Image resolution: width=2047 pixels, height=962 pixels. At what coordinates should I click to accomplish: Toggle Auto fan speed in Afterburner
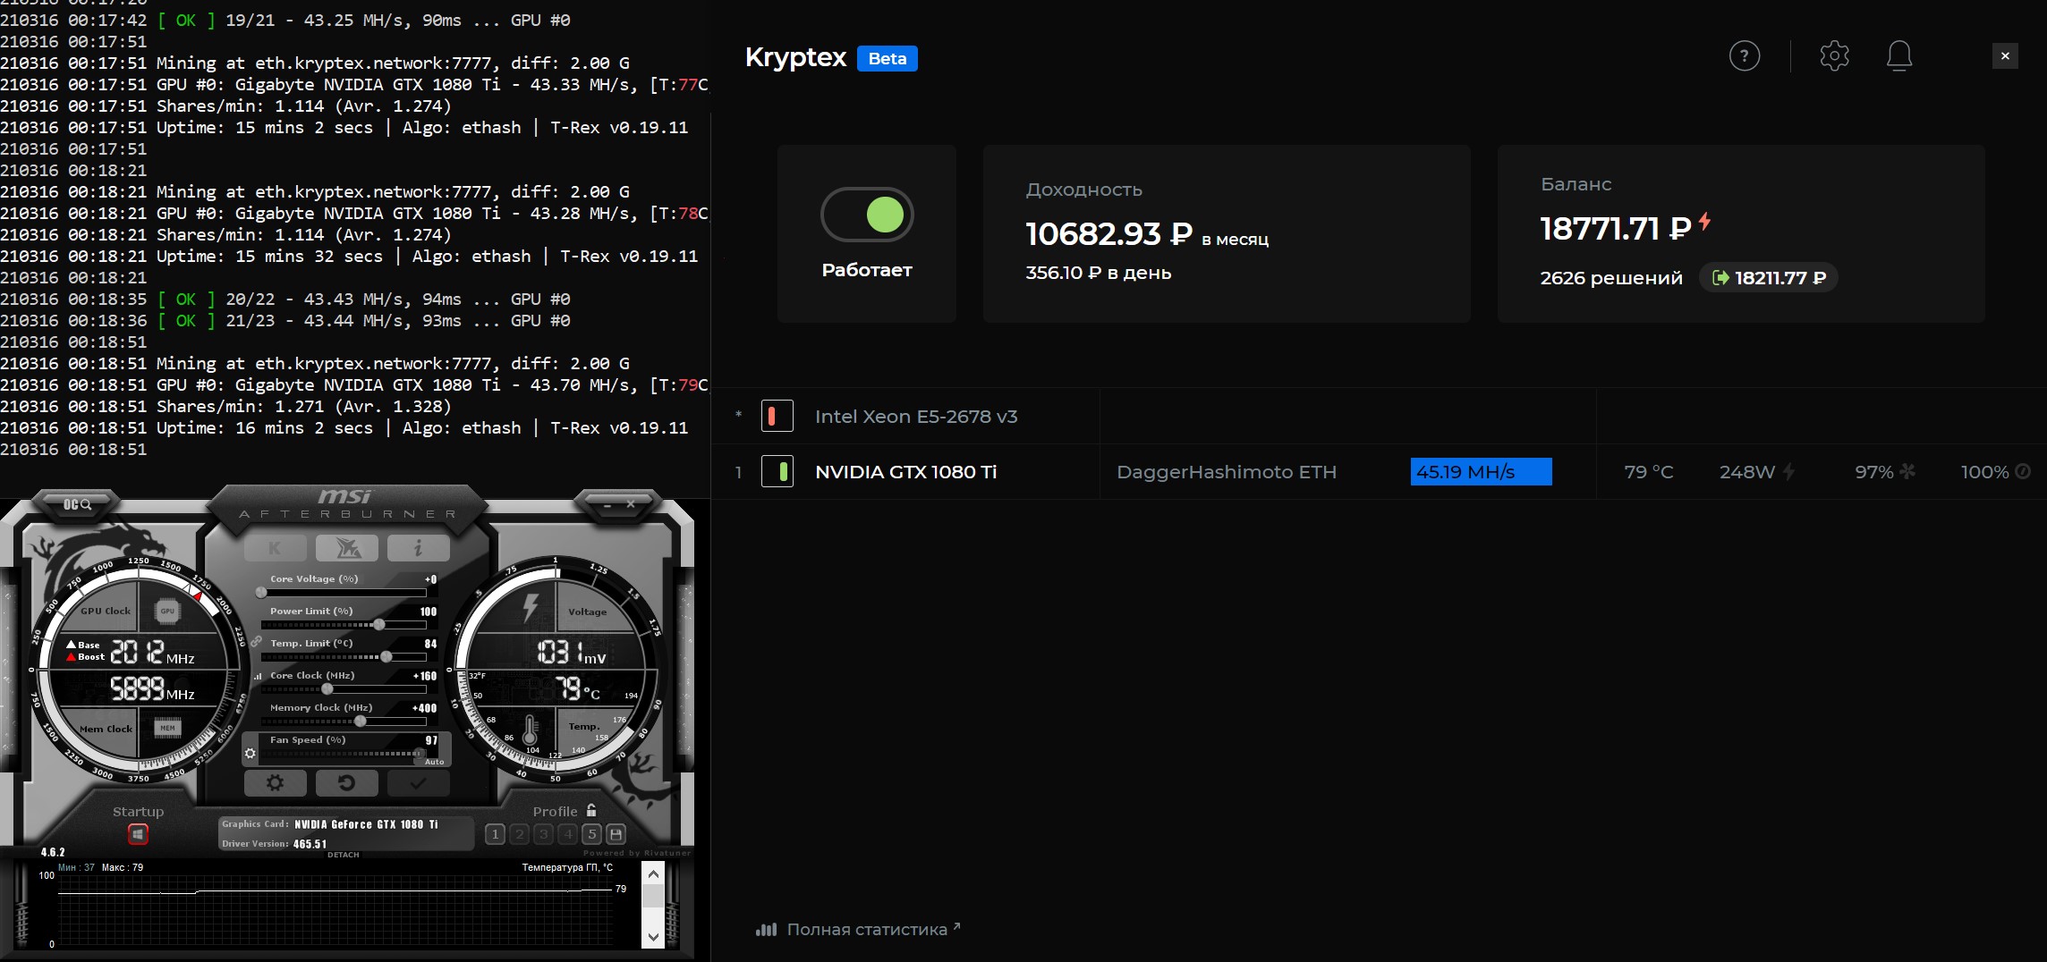click(x=434, y=762)
